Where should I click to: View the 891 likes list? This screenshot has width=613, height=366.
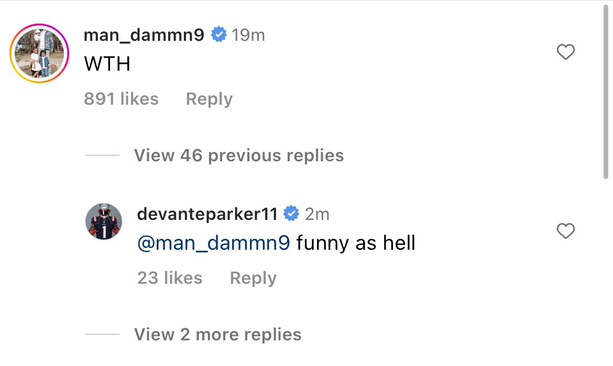121,99
